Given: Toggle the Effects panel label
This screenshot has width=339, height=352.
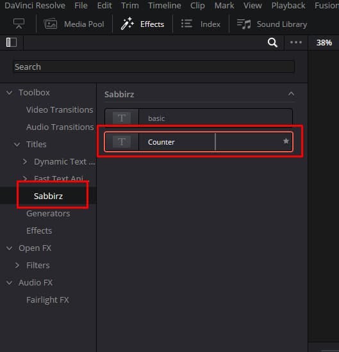Looking at the screenshot, I should [x=152, y=24].
